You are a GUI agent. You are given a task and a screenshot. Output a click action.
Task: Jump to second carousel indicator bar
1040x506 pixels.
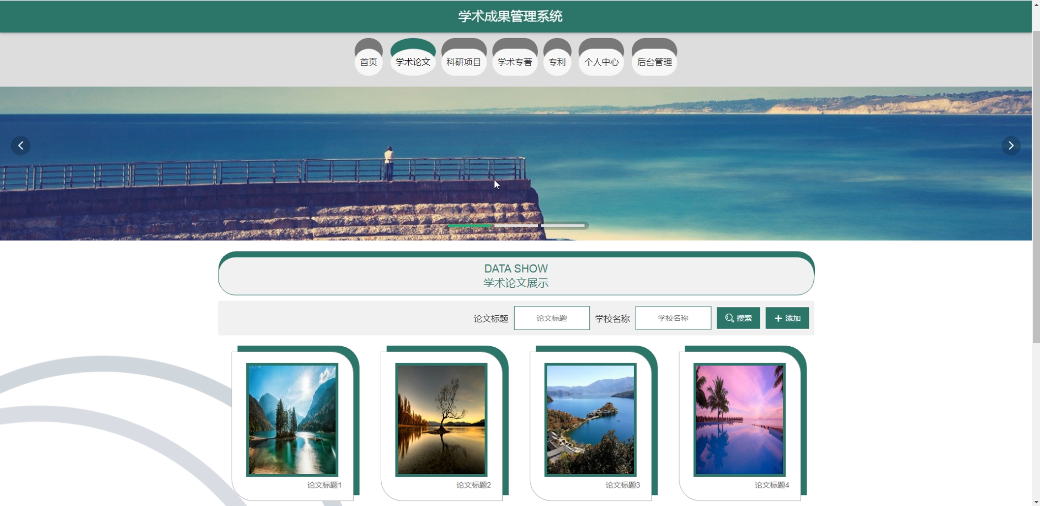516,225
